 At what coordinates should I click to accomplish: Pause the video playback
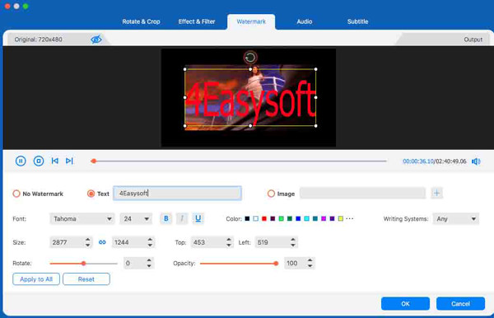[21, 161]
